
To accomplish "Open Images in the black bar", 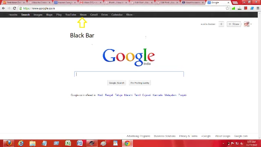I will click(x=38, y=15).
